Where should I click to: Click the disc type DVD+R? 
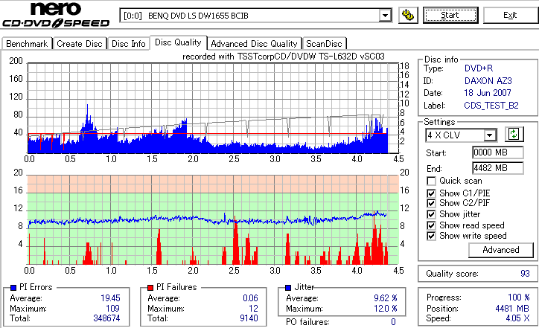(x=479, y=68)
